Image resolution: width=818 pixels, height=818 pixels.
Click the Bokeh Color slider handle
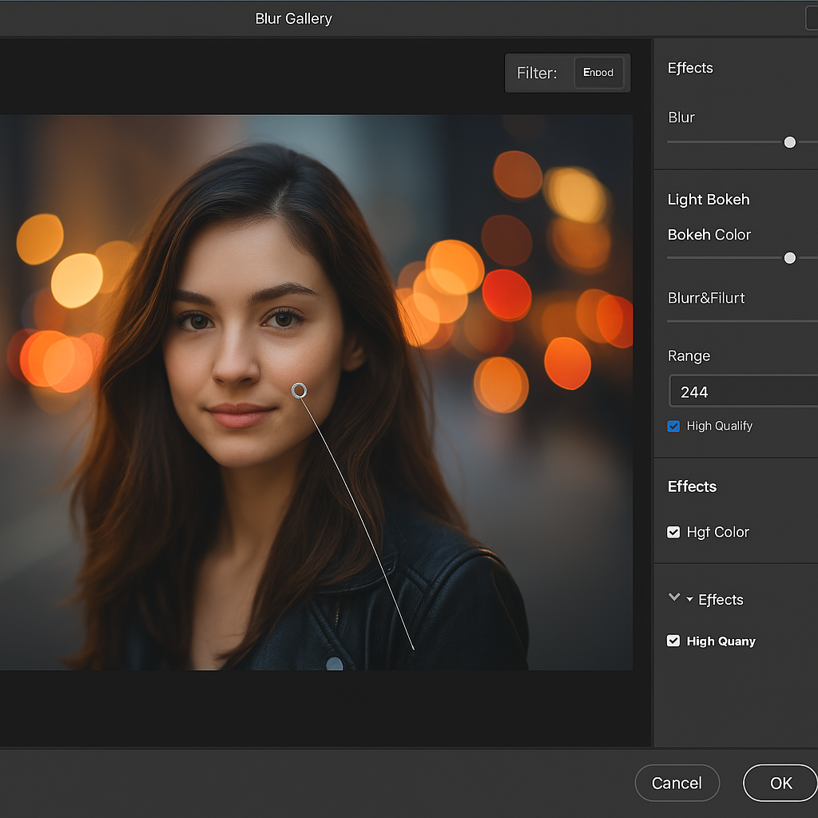coord(789,258)
